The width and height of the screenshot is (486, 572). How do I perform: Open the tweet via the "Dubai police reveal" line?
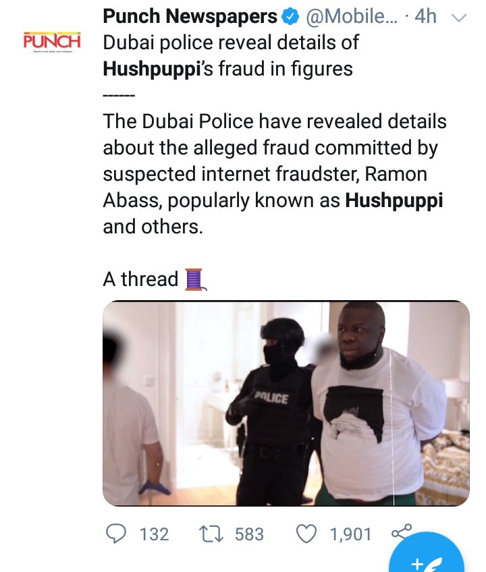(231, 42)
